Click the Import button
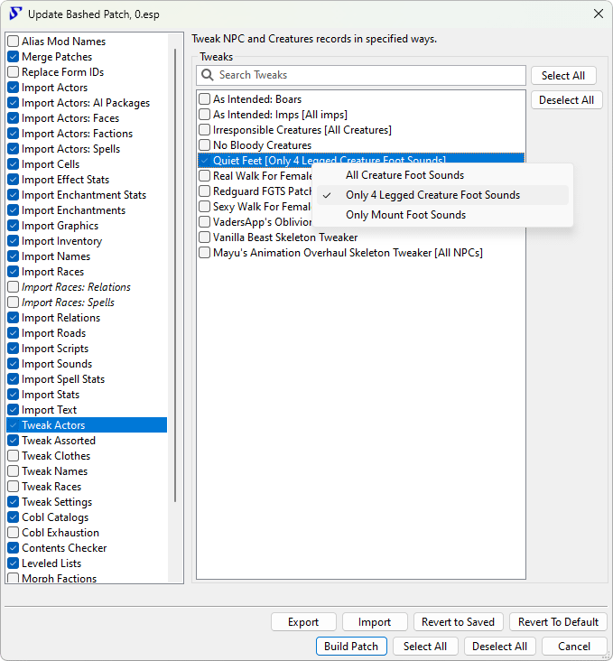Viewport: 613px width, 661px height. pos(375,622)
